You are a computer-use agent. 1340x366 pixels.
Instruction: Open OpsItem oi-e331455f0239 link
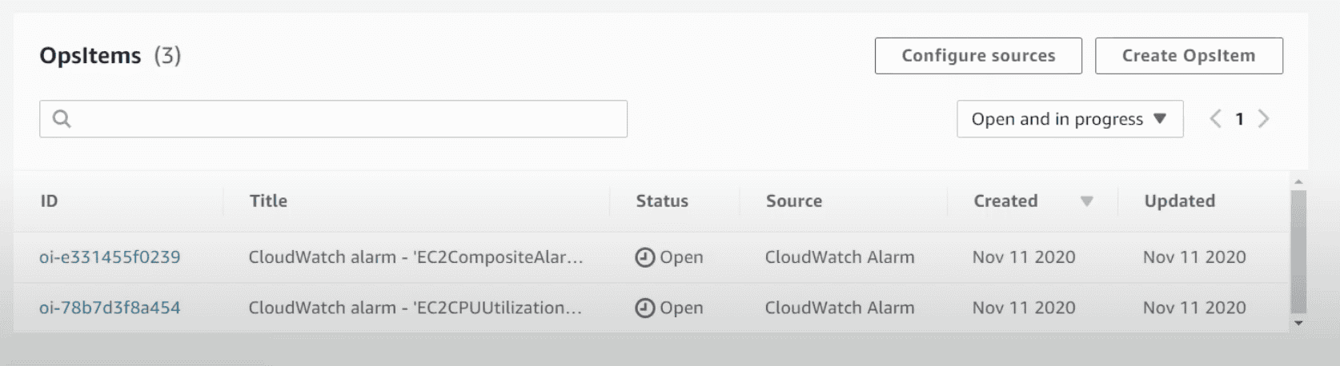coord(110,257)
